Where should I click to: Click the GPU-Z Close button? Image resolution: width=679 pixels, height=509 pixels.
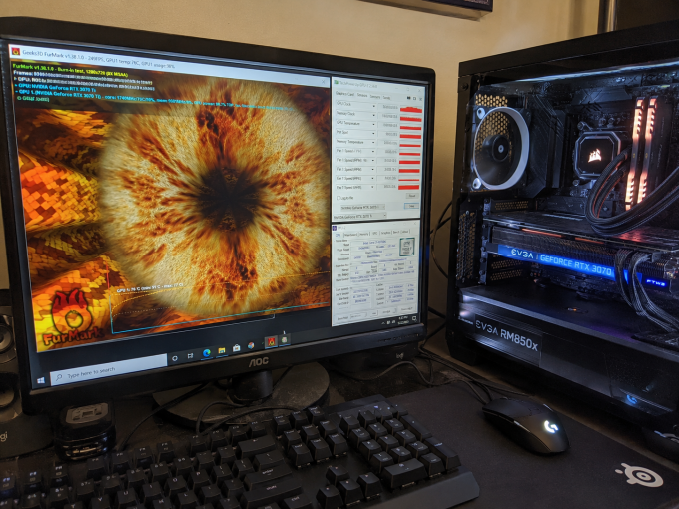point(411,206)
